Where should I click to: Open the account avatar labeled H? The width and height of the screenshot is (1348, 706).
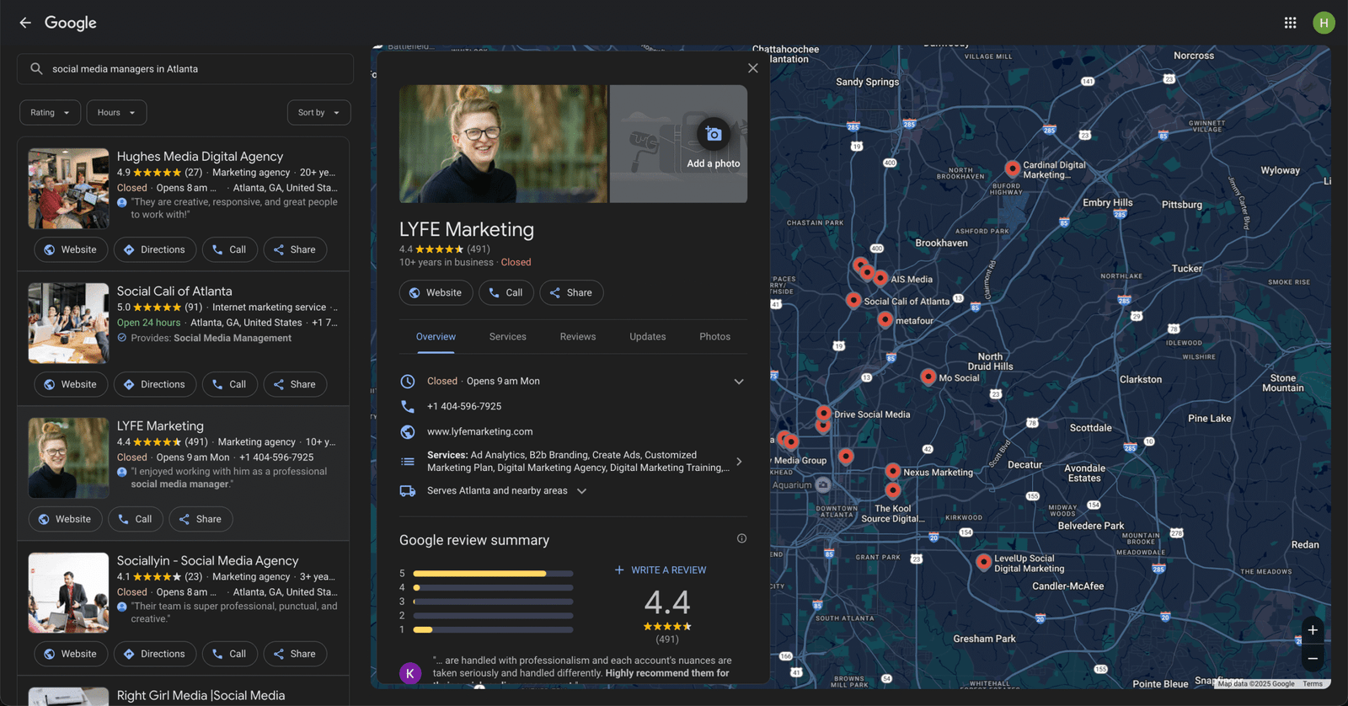1324,23
